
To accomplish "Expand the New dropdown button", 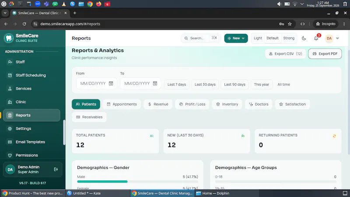I will click(x=236, y=38).
